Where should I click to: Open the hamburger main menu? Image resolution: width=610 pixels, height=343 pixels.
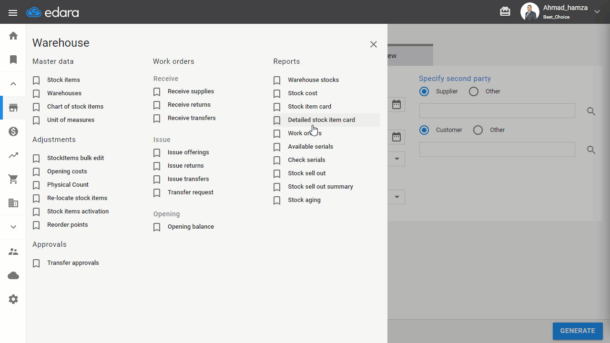tap(13, 13)
